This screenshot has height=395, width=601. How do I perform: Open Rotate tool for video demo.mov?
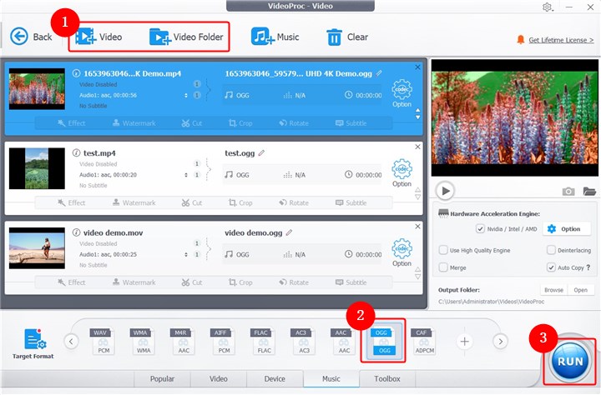[294, 282]
